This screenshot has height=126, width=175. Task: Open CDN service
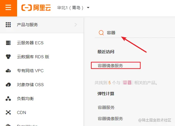(x=22, y=113)
